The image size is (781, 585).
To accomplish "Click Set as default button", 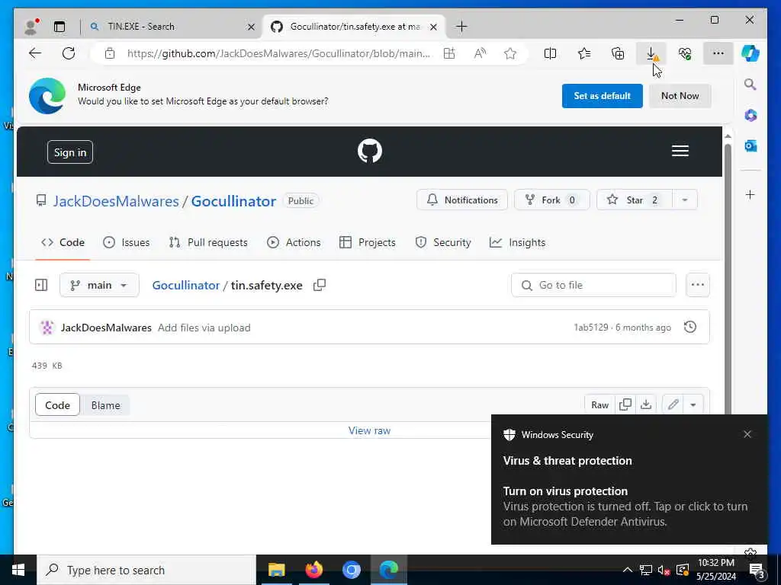I will click(x=603, y=96).
